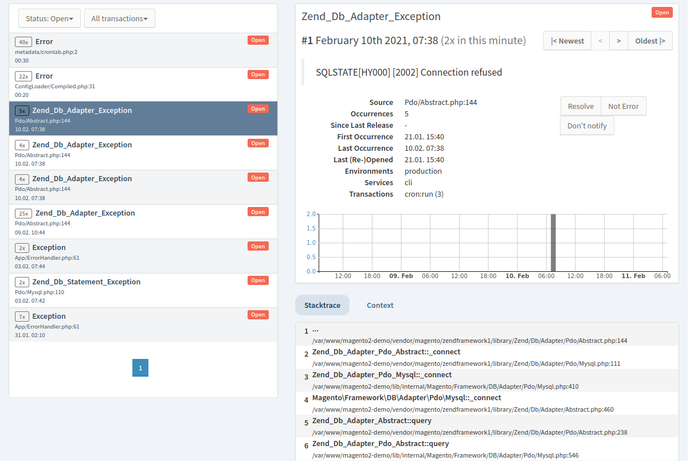This screenshot has height=461, width=690.
Task: Click the occurrence bar in the chart
Action: tap(553, 243)
